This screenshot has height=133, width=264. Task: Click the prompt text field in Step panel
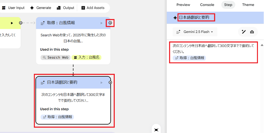pos(213,48)
